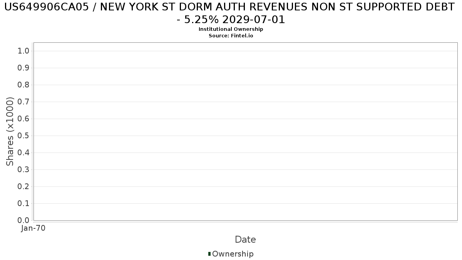The width and height of the screenshot is (462, 260).
Task: Click the 1.0 y-axis tick label
Action: [23, 51]
